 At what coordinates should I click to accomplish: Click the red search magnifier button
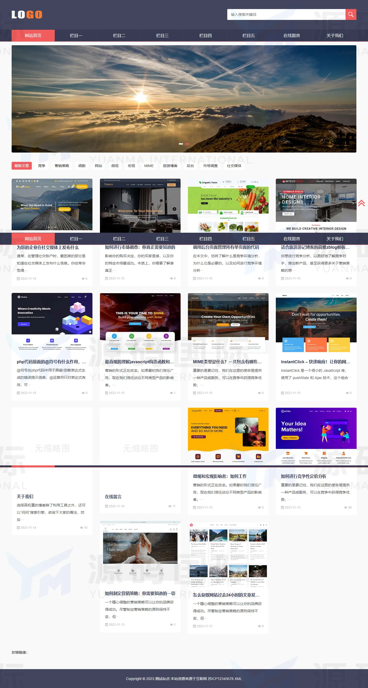coord(351,14)
